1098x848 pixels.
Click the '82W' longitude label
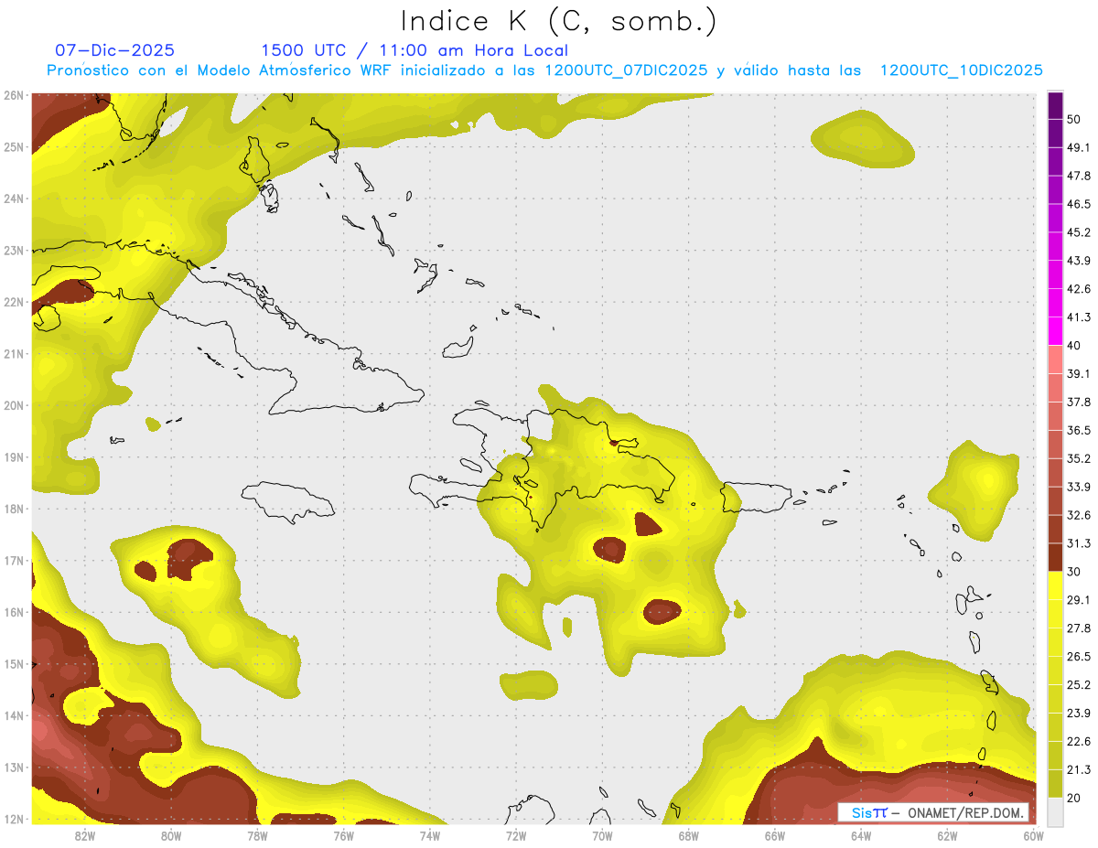tap(84, 835)
